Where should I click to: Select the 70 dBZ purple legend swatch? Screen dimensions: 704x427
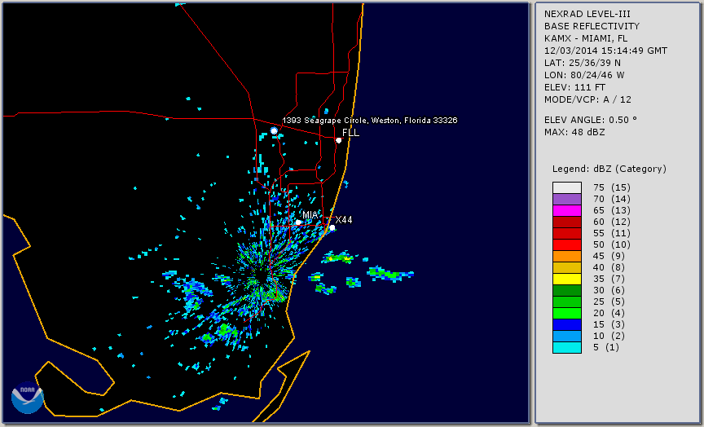coord(566,199)
